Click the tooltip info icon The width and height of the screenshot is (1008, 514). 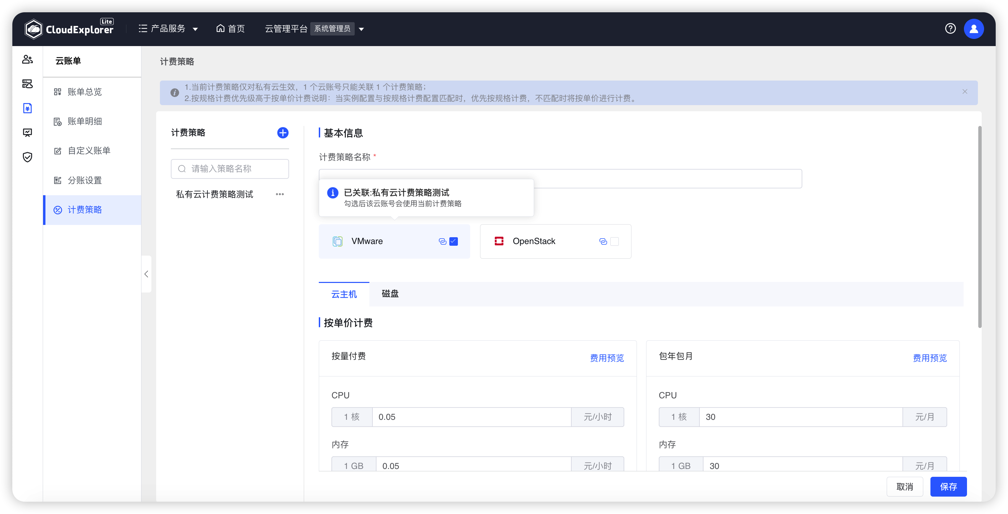point(332,193)
